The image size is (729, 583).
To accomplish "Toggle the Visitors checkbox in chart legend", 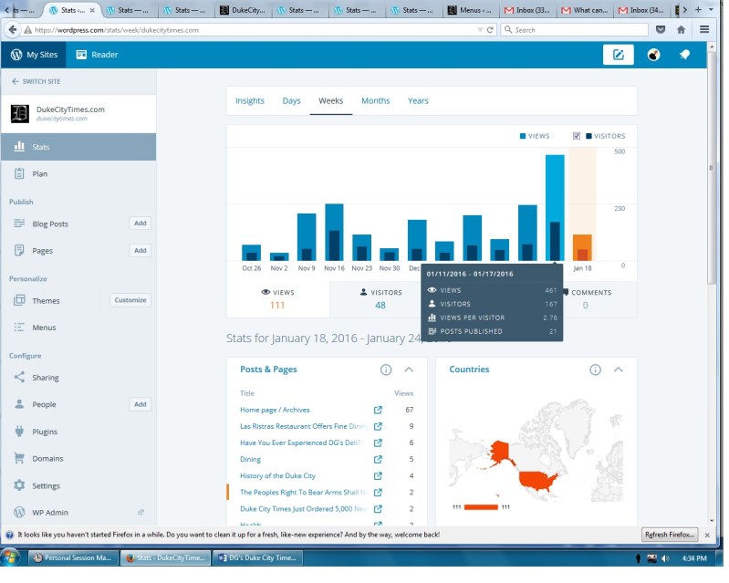I will click(x=577, y=136).
